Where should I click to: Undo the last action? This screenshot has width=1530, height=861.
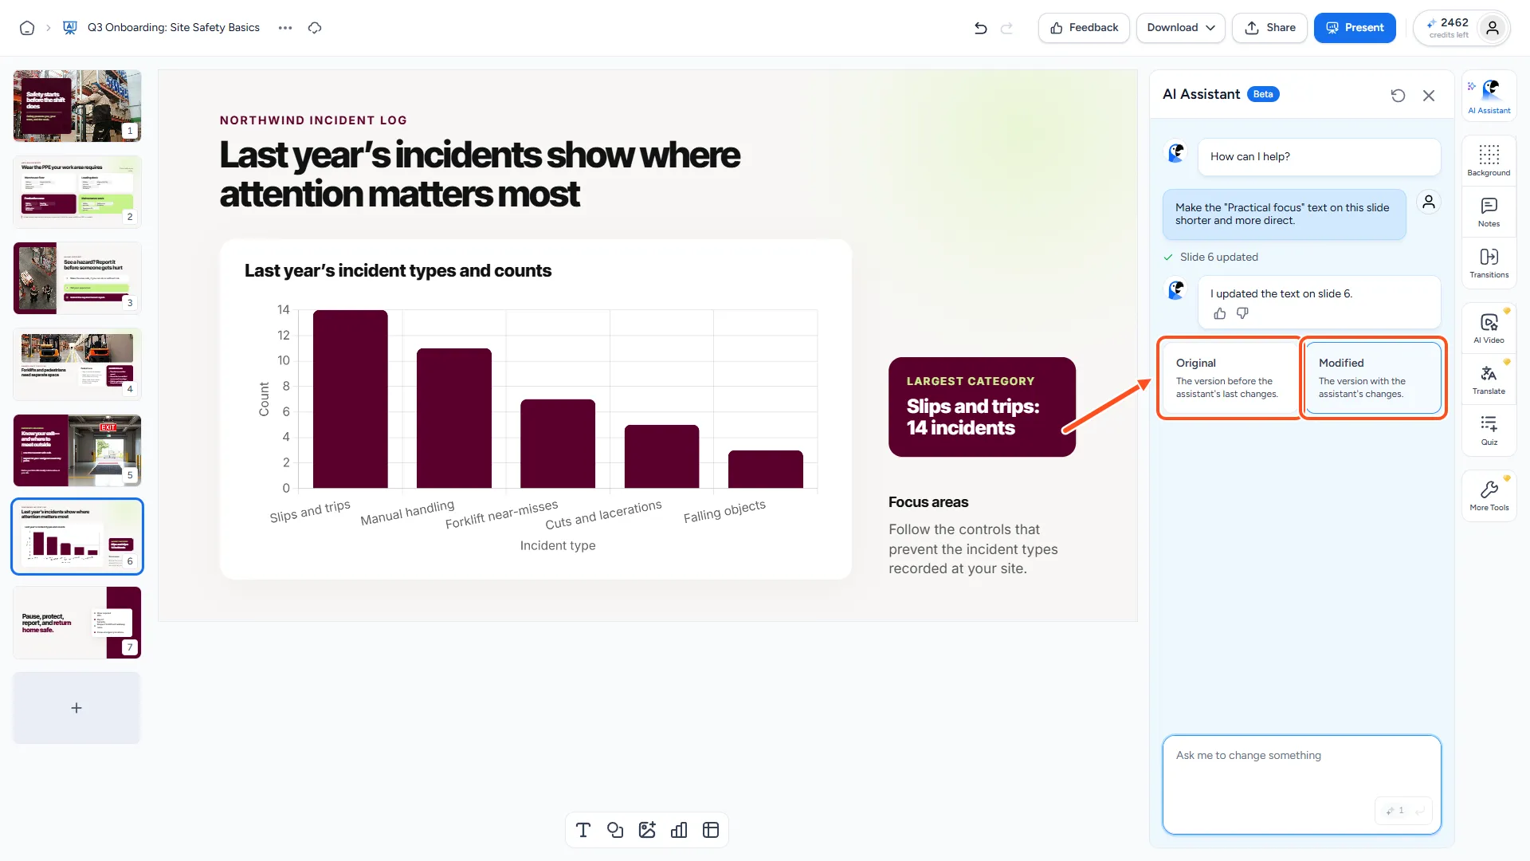[x=981, y=28]
